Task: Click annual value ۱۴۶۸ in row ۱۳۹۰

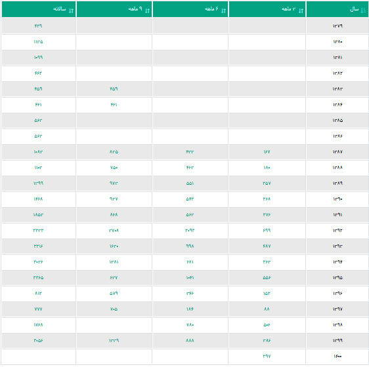Action: 38,199
